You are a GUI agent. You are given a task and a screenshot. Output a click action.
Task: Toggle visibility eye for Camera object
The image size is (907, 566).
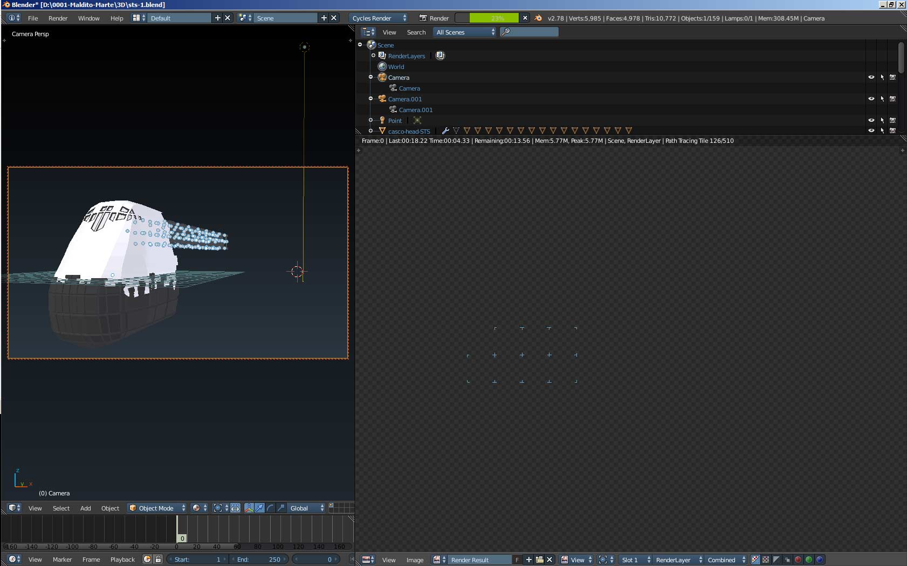pos(871,77)
